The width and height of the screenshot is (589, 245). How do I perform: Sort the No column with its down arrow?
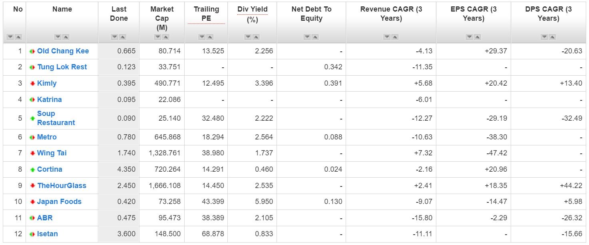(x=10, y=37)
